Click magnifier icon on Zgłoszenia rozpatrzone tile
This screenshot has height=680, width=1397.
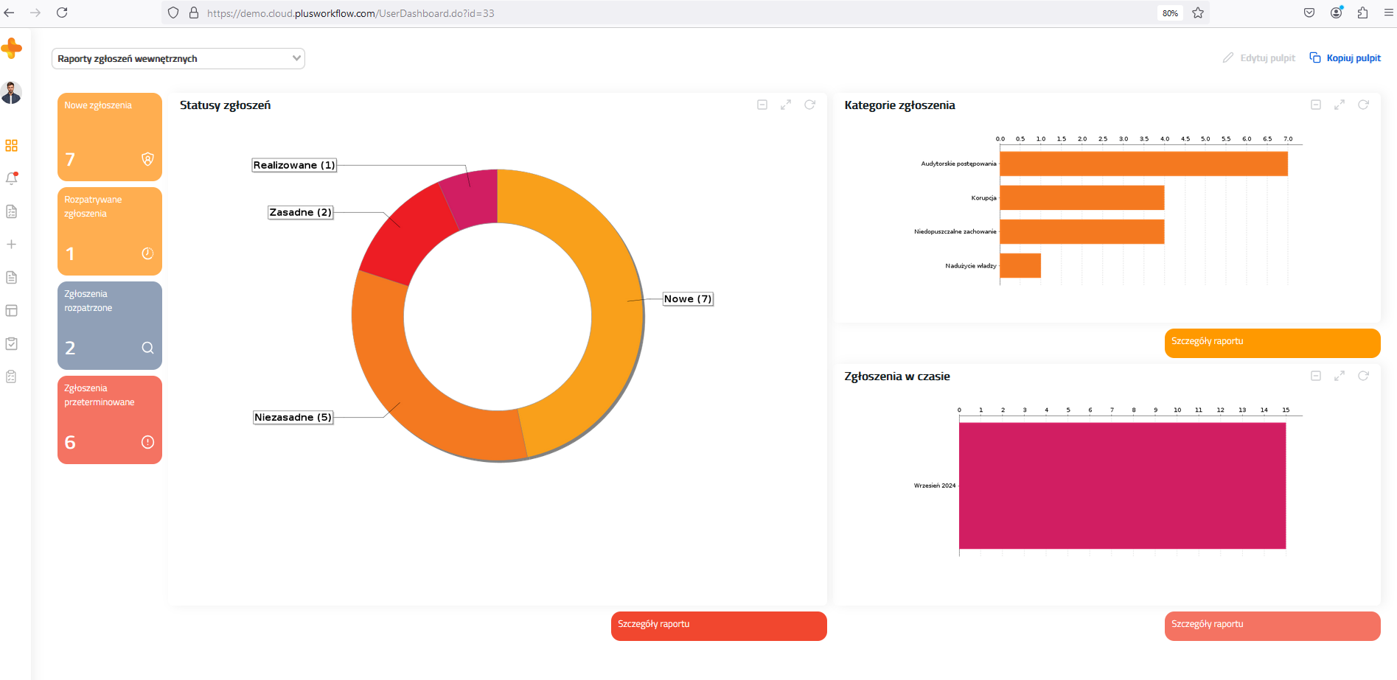pos(147,348)
